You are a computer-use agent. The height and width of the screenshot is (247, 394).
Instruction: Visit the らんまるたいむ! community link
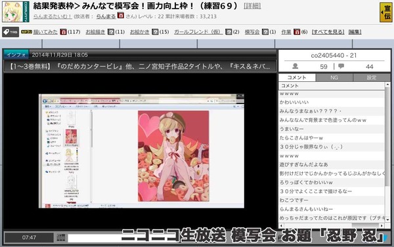tap(53, 16)
